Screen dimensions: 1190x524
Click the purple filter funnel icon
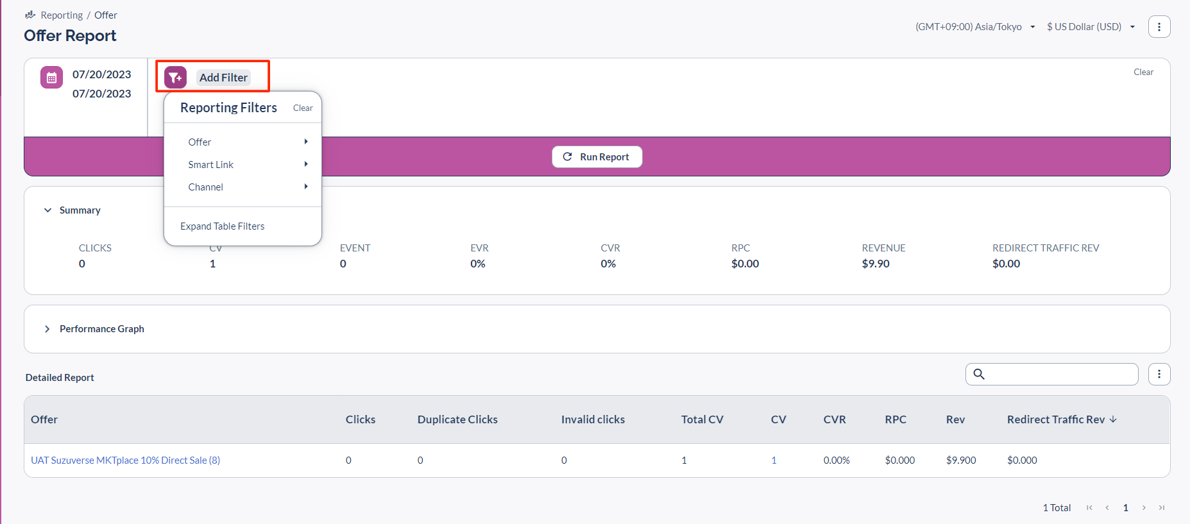(175, 78)
